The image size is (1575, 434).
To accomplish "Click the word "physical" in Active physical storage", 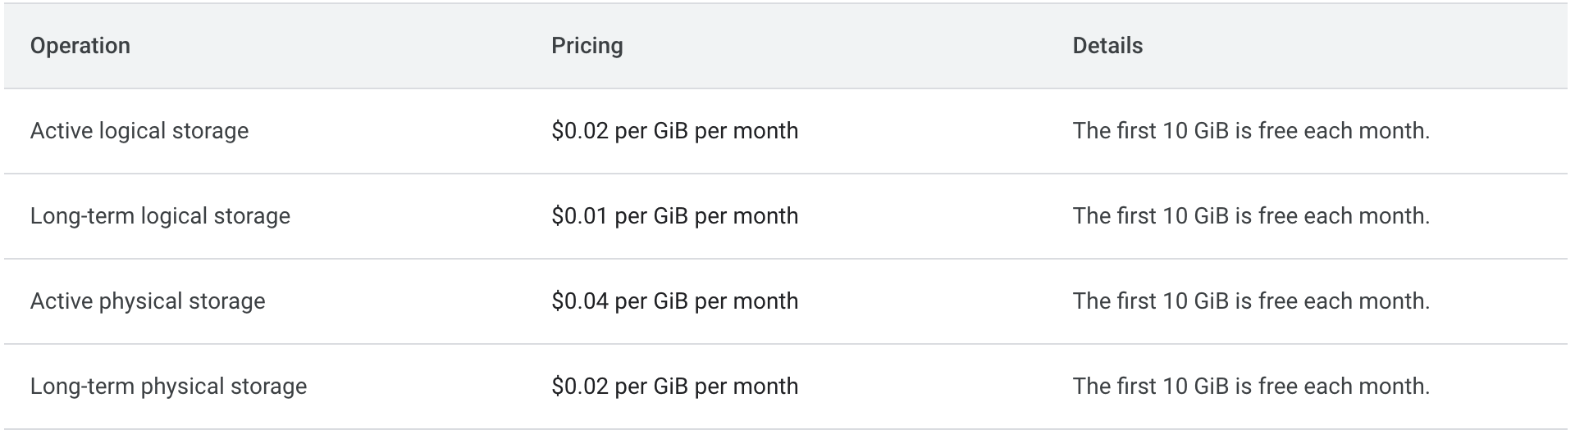I will pos(141,301).
